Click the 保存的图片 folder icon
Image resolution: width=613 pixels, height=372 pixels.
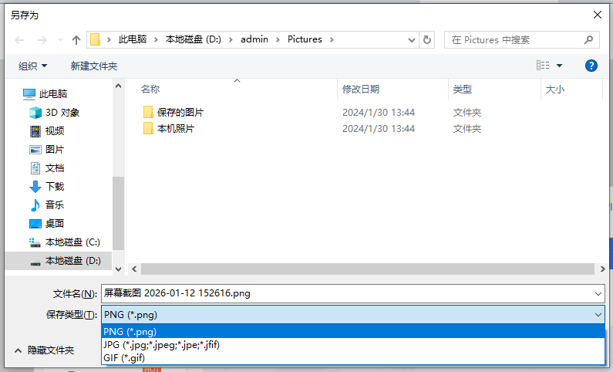point(148,112)
